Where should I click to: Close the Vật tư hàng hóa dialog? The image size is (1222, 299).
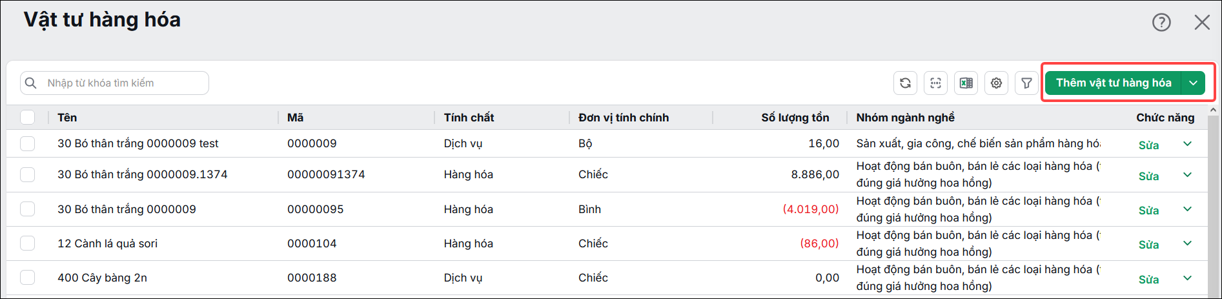pyautogui.click(x=1202, y=23)
